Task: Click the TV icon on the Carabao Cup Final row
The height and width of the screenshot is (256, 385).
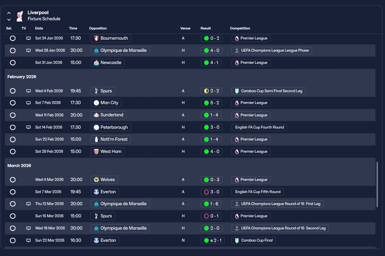Action: click(x=29, y=240)
